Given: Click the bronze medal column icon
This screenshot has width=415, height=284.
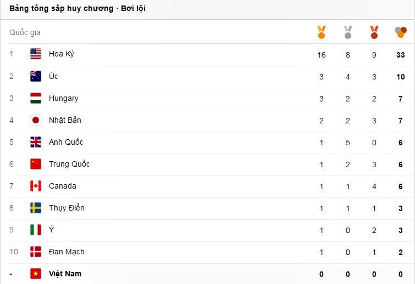Looking at the screenshot, I should [x=374, y=32].
